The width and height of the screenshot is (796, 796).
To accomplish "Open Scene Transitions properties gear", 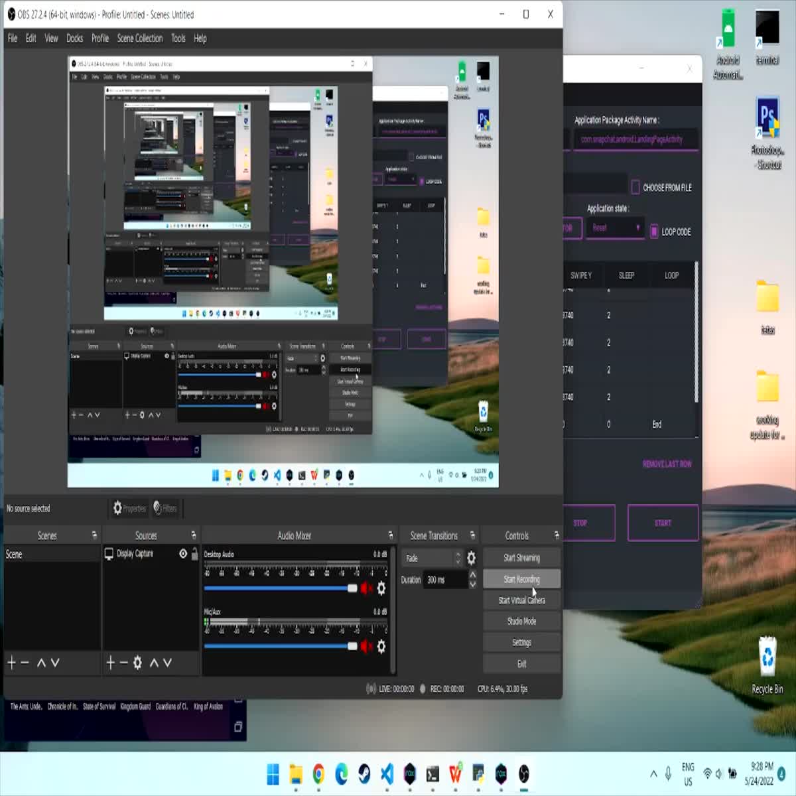I will 471,558.
